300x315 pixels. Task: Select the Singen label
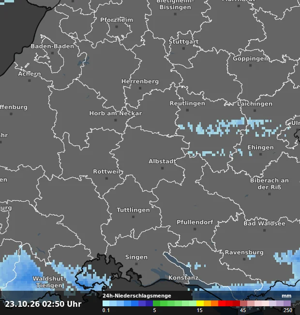[136, 257]
